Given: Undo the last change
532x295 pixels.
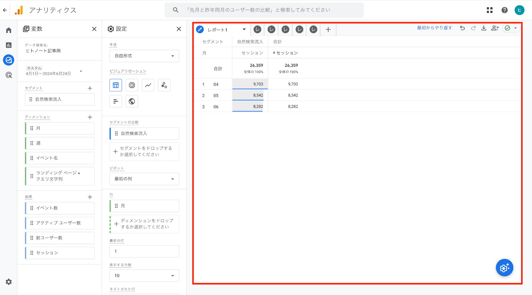Looking at the screenshot, I should pyautogui.click(x=462, y=28).
